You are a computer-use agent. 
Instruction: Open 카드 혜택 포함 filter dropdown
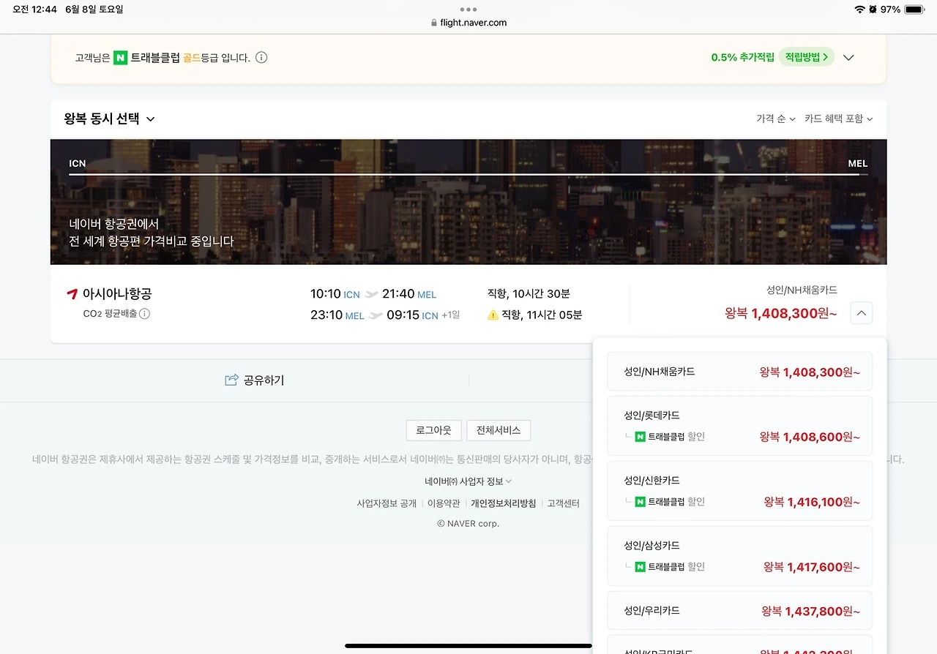click(x=838, y=119)
